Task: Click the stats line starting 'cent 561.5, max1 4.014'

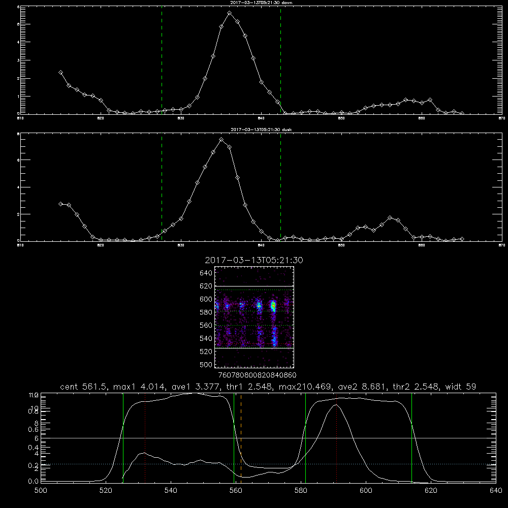Action: 268,387
